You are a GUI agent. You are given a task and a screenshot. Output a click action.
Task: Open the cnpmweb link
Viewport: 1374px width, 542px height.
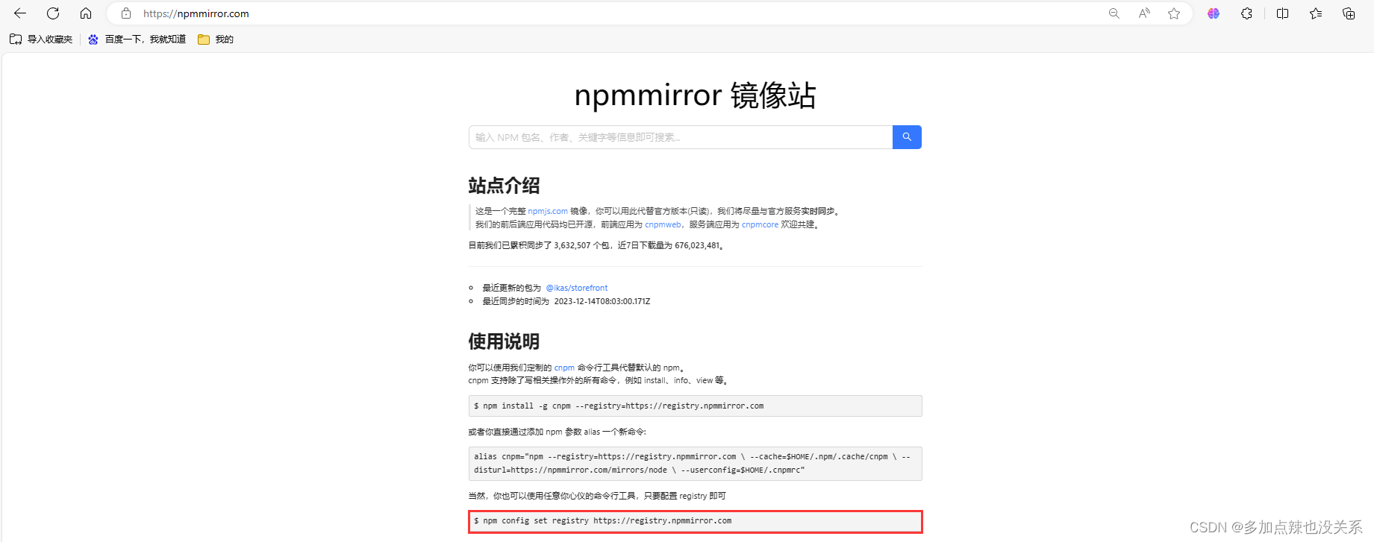pyautogui.click(x=663, y=224)
